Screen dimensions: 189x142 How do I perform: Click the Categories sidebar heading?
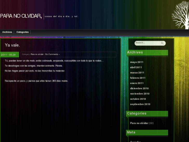[147, 114]
